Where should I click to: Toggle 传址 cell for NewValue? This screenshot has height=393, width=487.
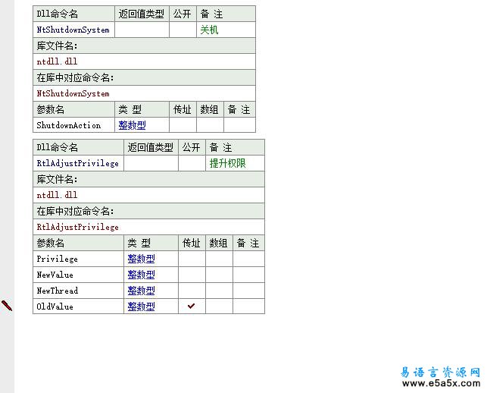[x=192, y=275]
